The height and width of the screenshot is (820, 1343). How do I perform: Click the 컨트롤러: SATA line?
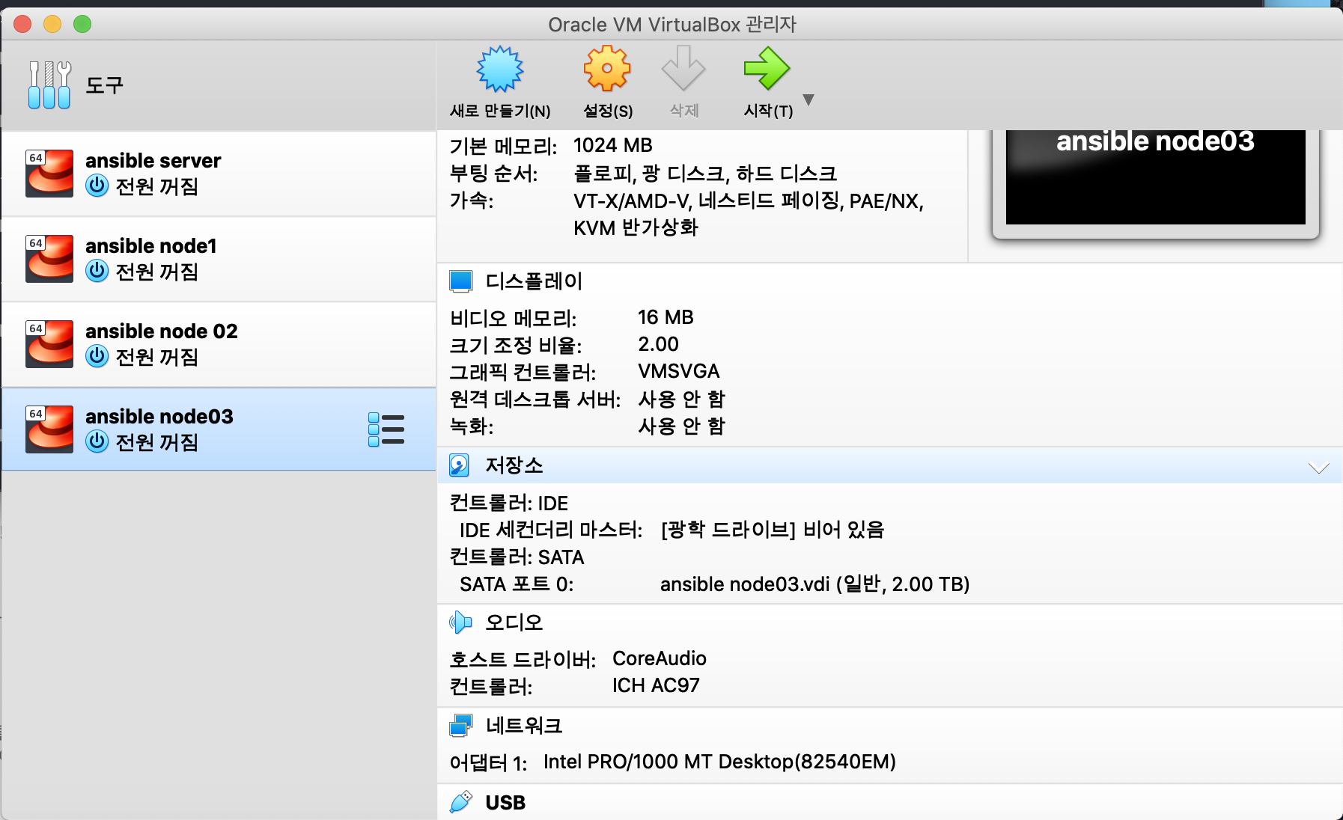tap(517, 557)
